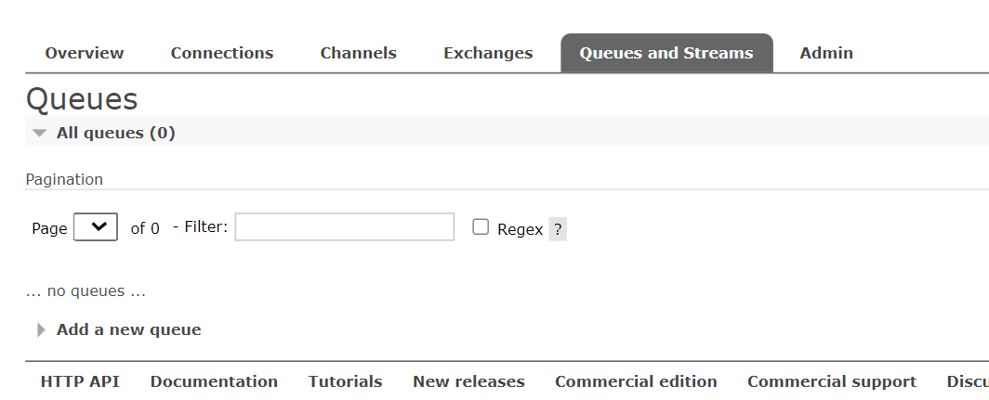Click the Queues page heading
This screenshot has height=400, width=989.
pos(82,99)
